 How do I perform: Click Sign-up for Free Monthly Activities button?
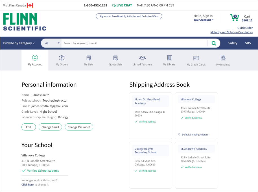129,16
